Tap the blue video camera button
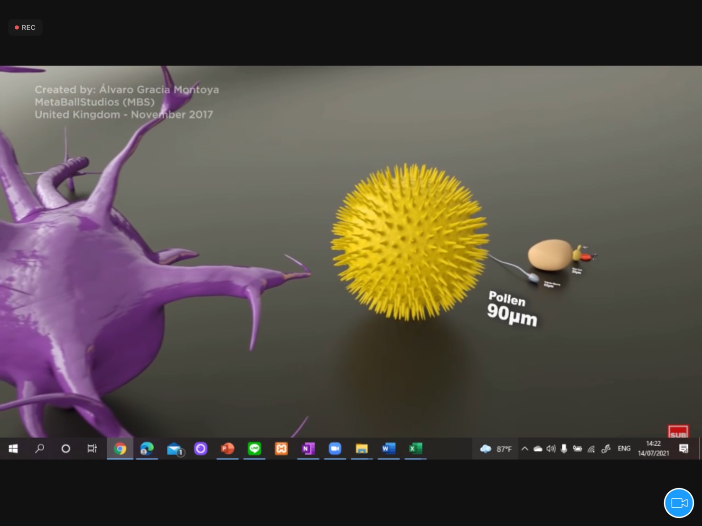The width and height of the screenshot is (702, 526). tap(679, 503)
